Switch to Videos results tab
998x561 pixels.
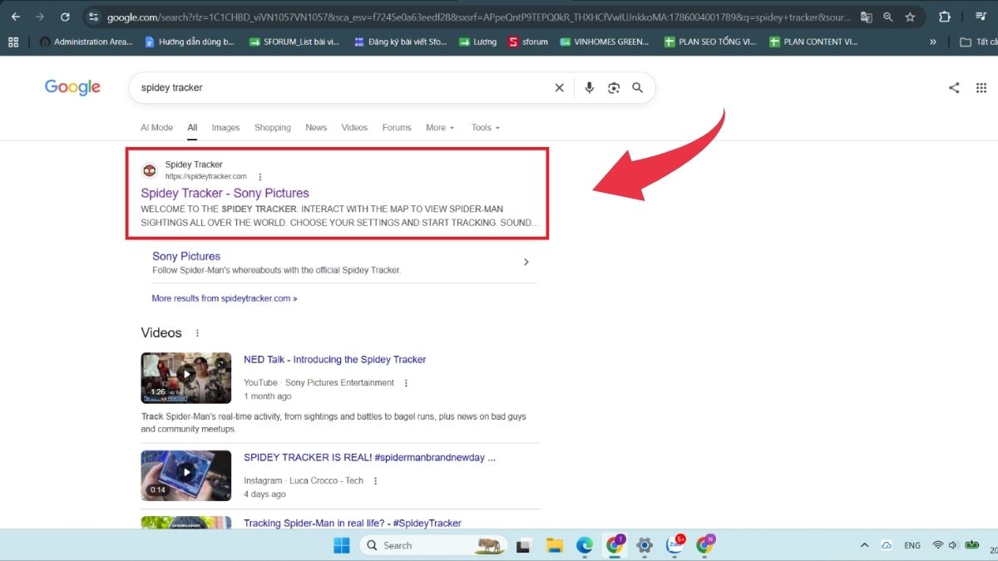click(354, 127)
